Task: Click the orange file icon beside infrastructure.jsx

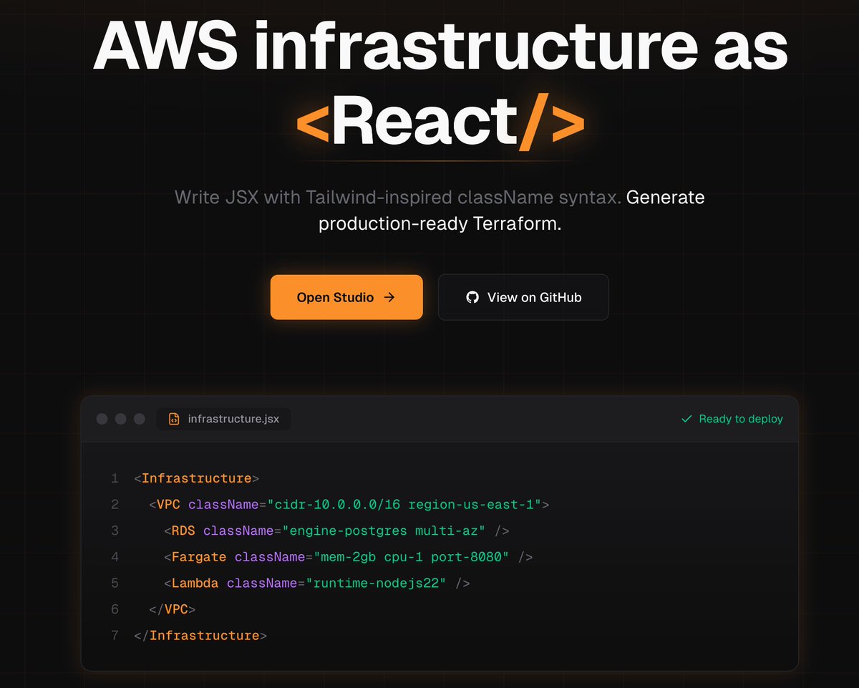Action: coord(173,419)
